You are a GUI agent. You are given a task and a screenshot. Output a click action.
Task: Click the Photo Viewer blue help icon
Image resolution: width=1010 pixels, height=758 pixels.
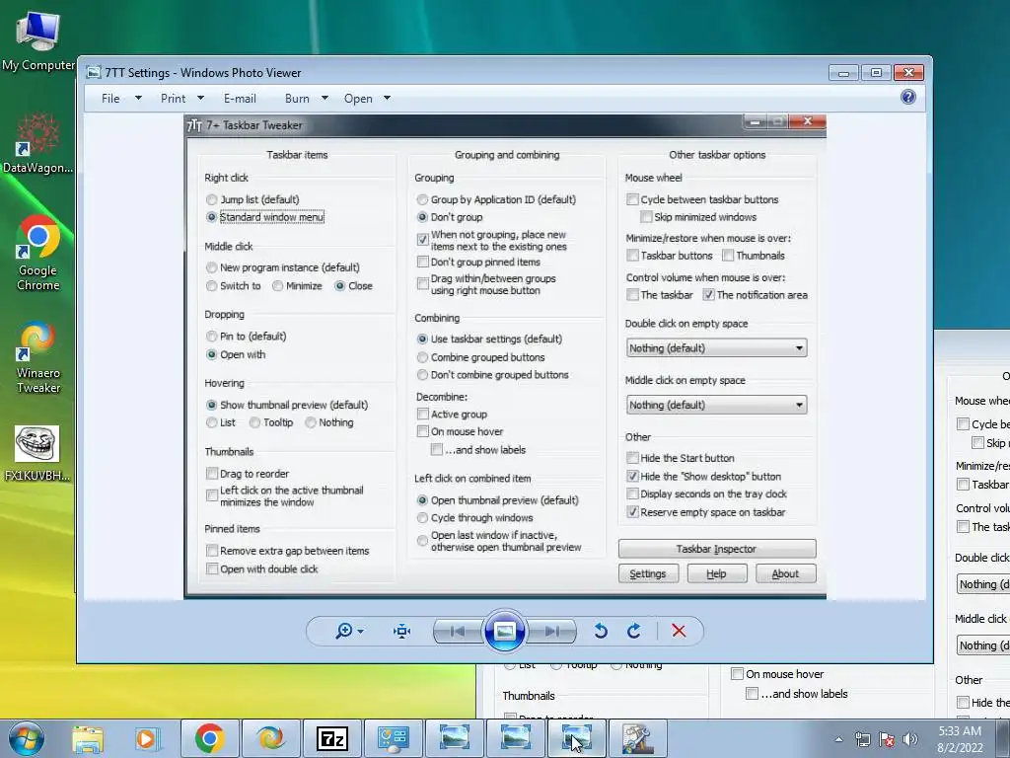[907, 98]
